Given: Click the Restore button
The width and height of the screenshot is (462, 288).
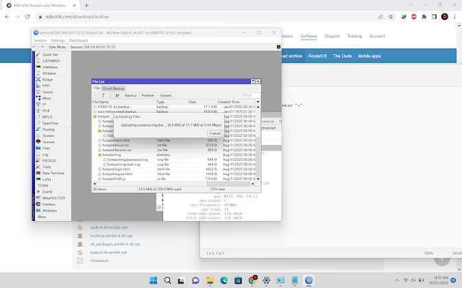Looking at the screenshot, I should tap(147, 95).
